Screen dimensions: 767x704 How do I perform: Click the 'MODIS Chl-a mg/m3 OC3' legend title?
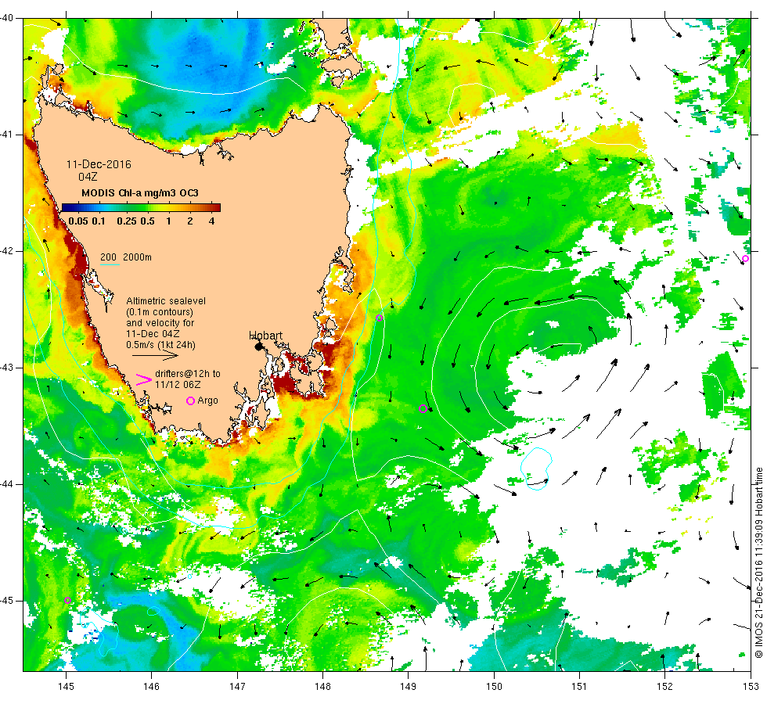(140, 192)
